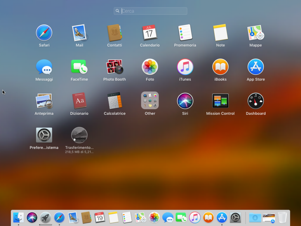Viewport: 301px width, 226px height.
Task: Launch Dashboard app
Action: [256, 101]
